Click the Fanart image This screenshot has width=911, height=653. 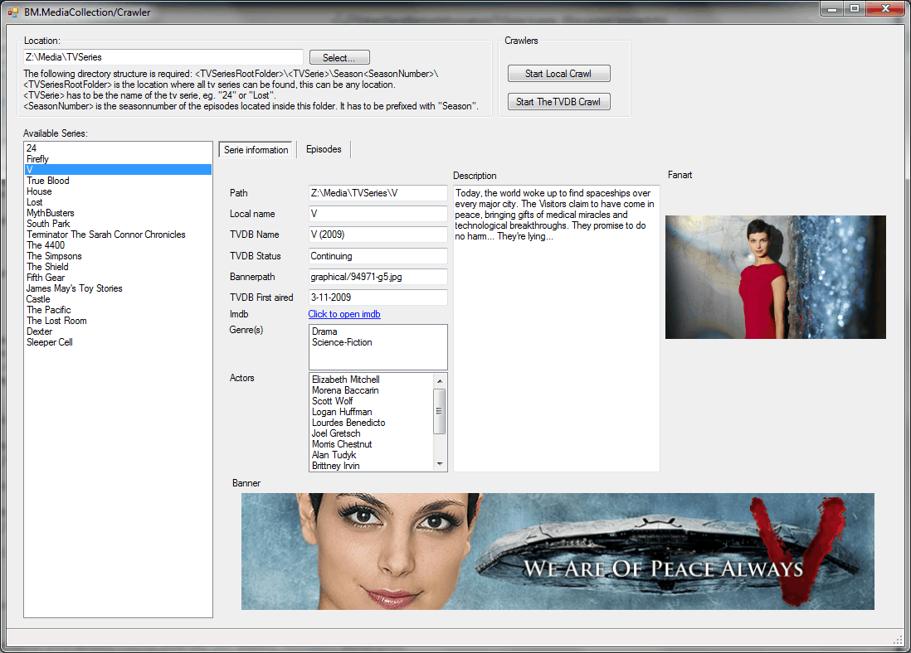coord(776,277)
